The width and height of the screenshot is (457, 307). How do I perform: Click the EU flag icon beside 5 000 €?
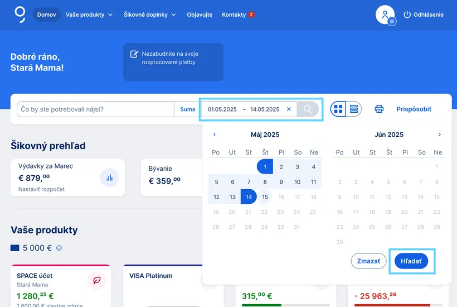click(x=14, y=248)
